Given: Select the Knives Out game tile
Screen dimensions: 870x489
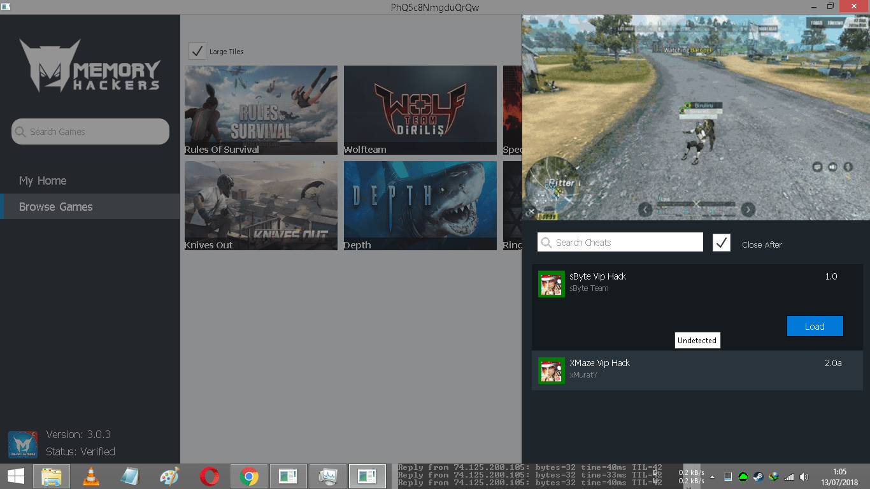Looking at the screenshot, I should 261,206.
